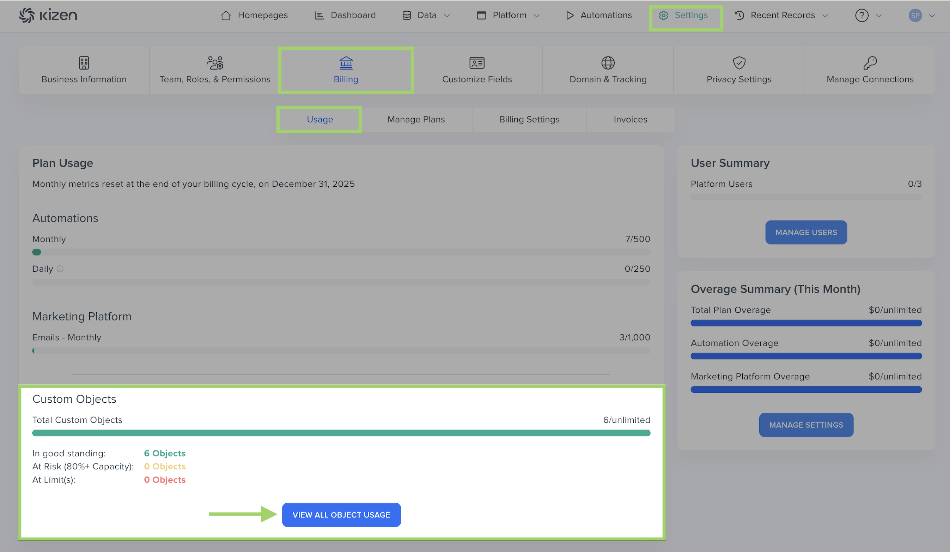The width and height of the screenshot is (950, 552).
Task: Expand the Platform dropdown menu
Action: 509,16
